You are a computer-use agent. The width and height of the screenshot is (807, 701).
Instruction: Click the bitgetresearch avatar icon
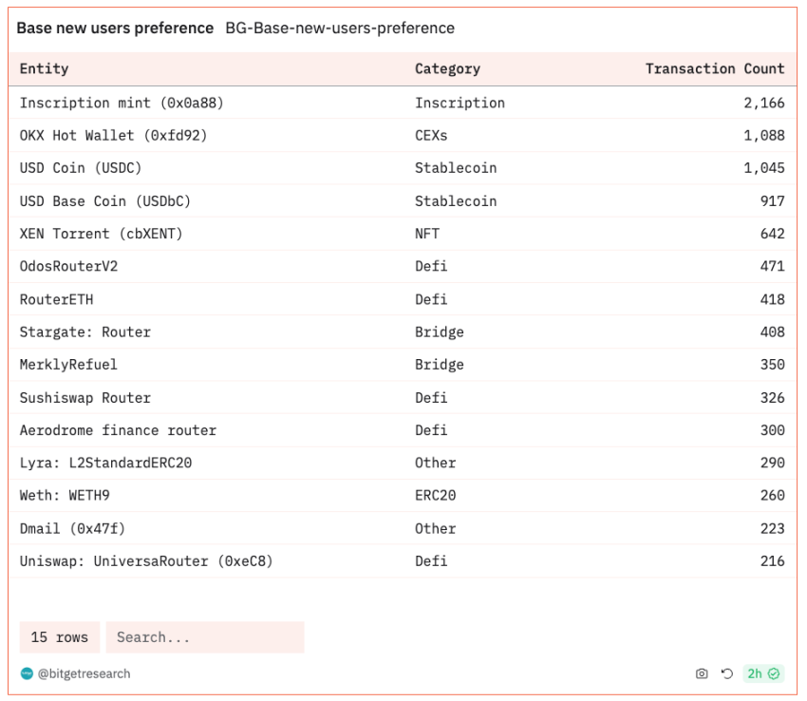click(x=27, y=673)
